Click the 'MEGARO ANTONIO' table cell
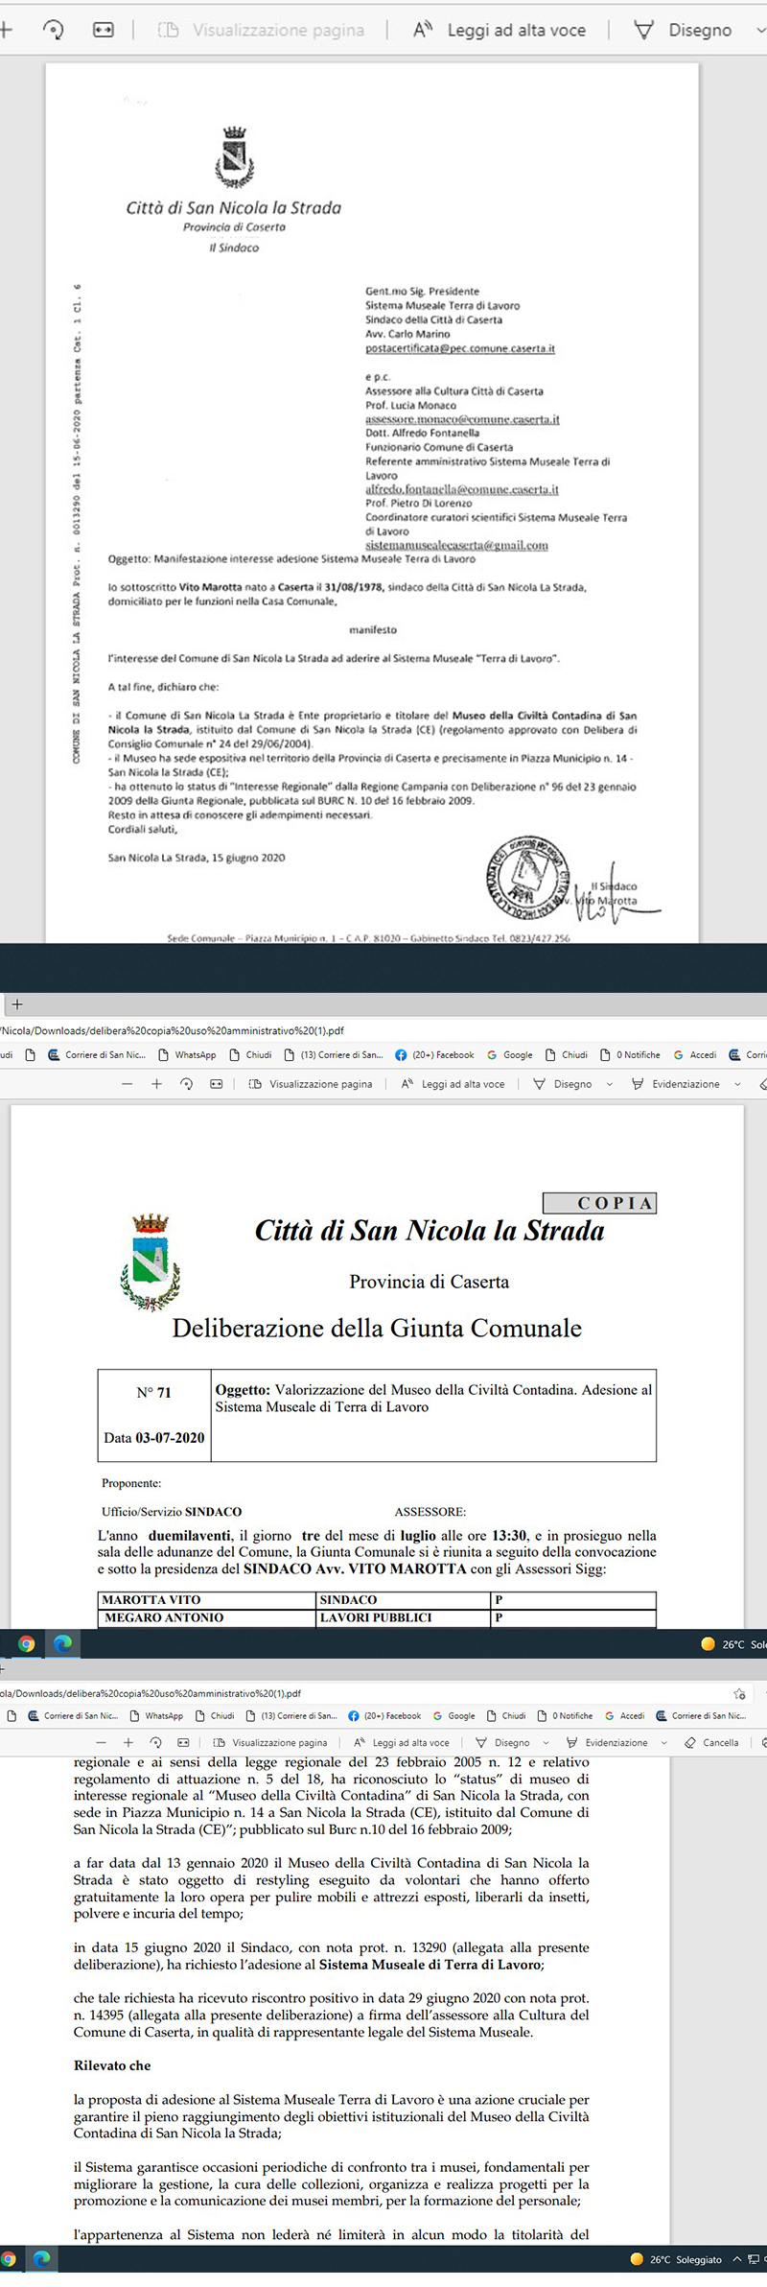Screen dimensions: 767x2287 pos(207,1617)
